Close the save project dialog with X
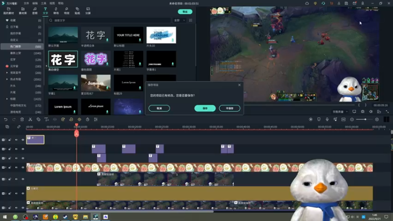393x221 pixels. coord(239,85)
